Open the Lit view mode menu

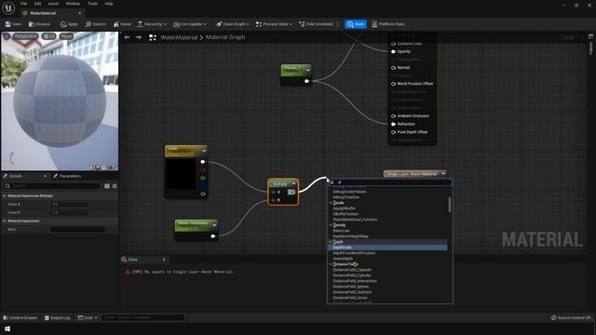coord(48,36)
